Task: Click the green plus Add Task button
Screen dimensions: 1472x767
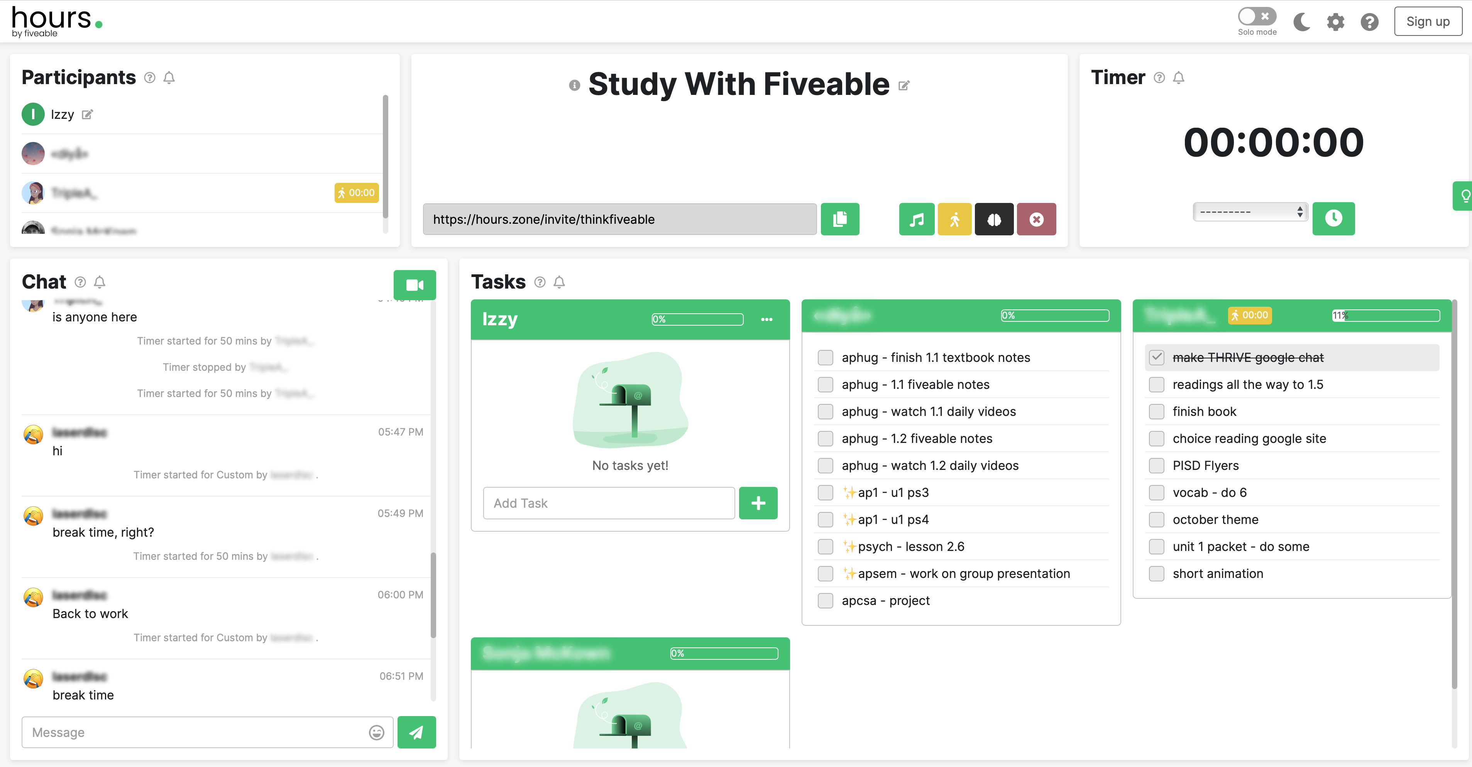Action: point(758,503)
